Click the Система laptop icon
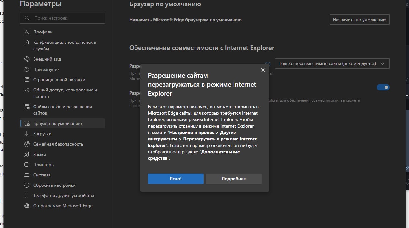 pos(27,175)
